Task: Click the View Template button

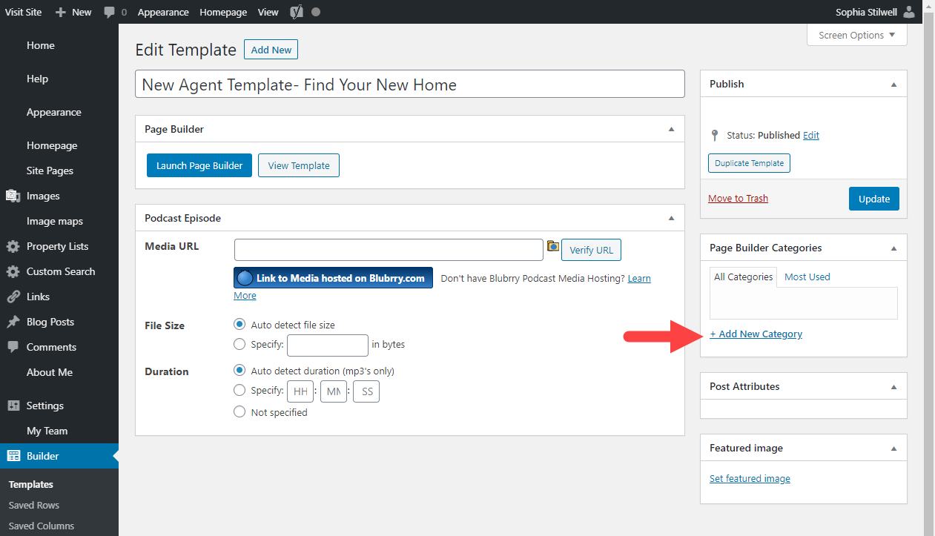Action: (299, 165)
